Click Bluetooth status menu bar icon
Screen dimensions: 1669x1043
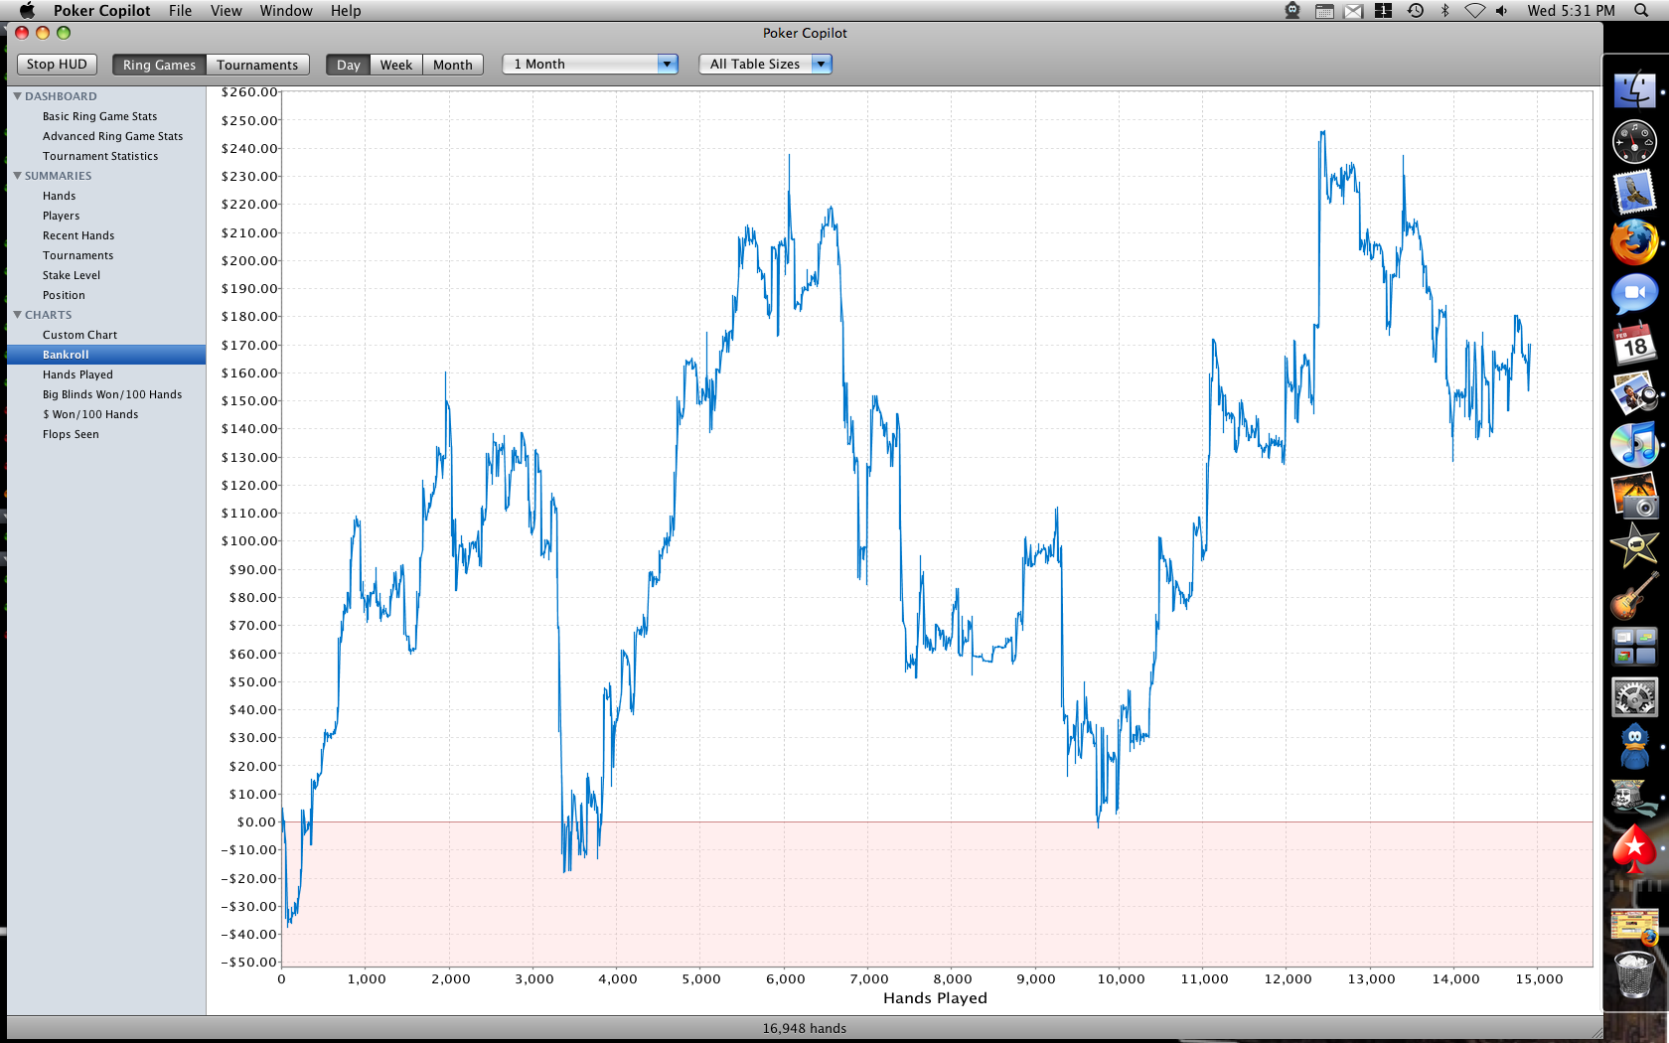[1445, 10]
